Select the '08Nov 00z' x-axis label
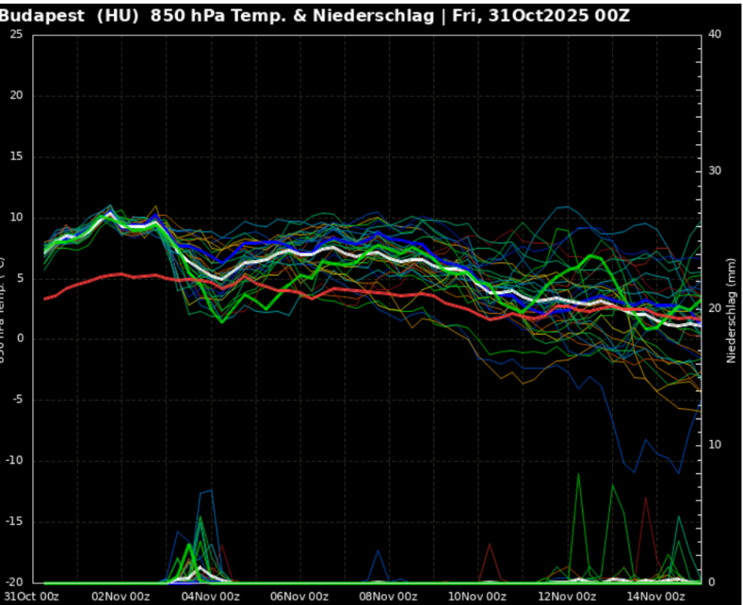This screenshot has width=743, height=605. coord(388,596)
